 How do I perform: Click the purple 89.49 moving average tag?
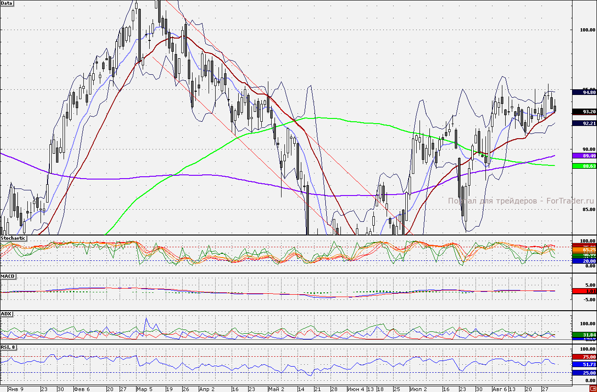click(584, 156)
